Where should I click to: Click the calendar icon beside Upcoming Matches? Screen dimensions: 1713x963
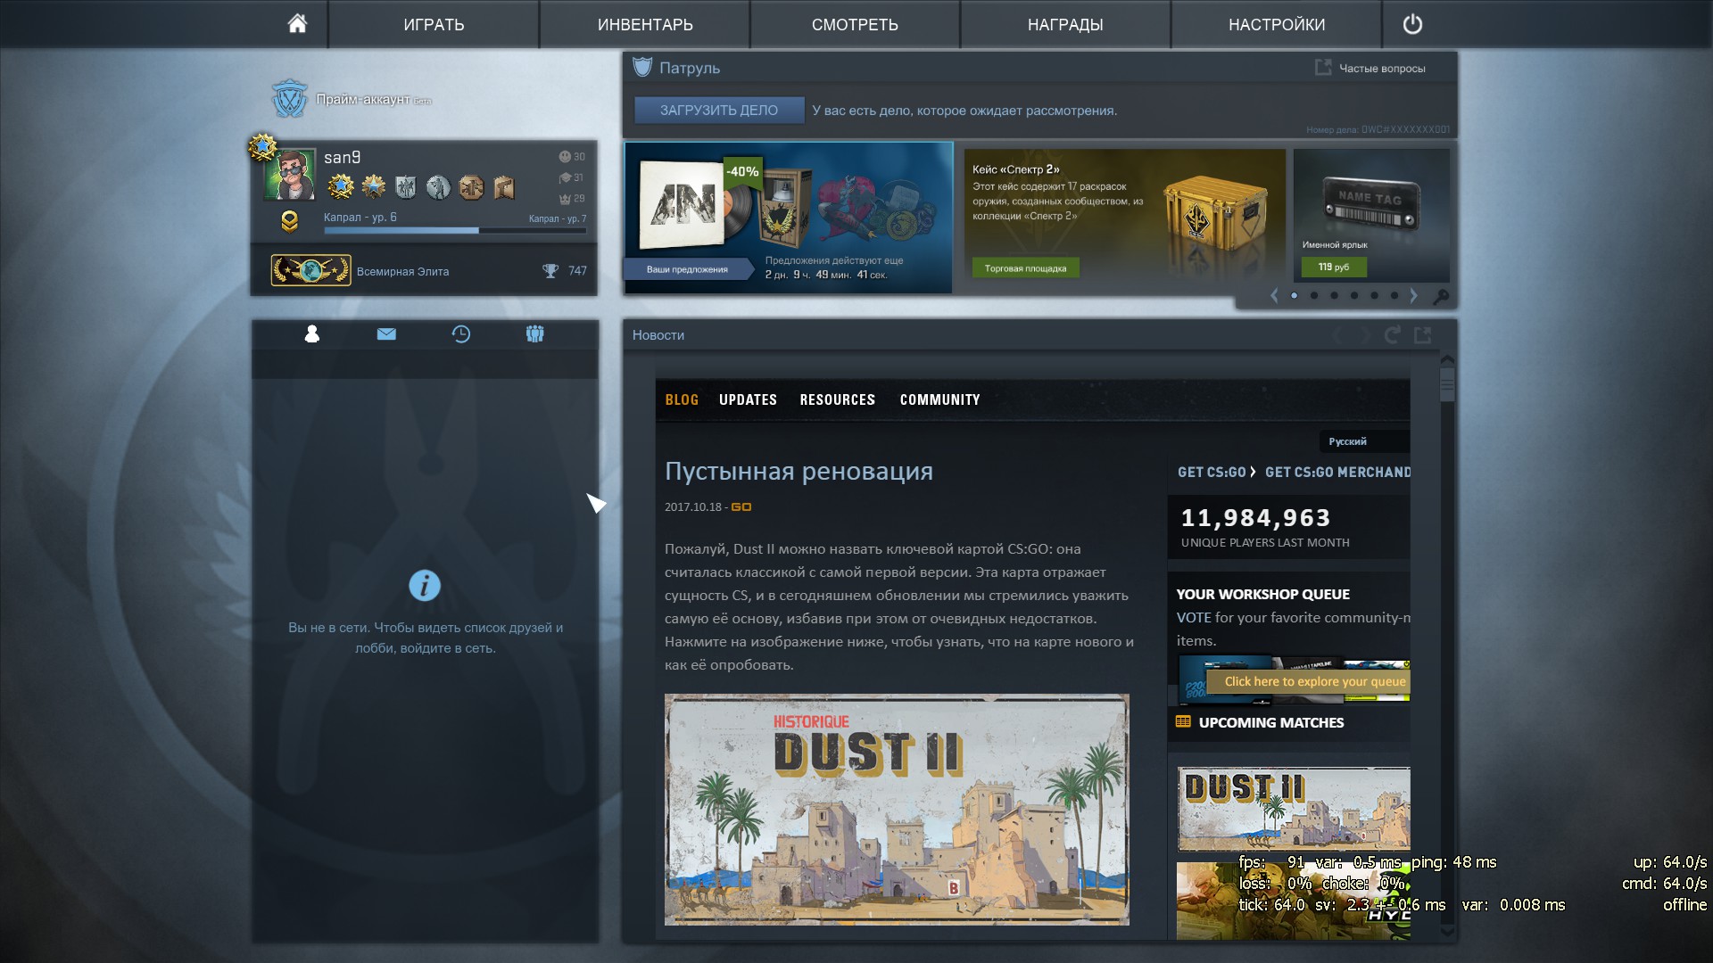1183,721
